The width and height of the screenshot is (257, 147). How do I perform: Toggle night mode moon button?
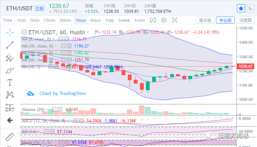click(250, 8)
